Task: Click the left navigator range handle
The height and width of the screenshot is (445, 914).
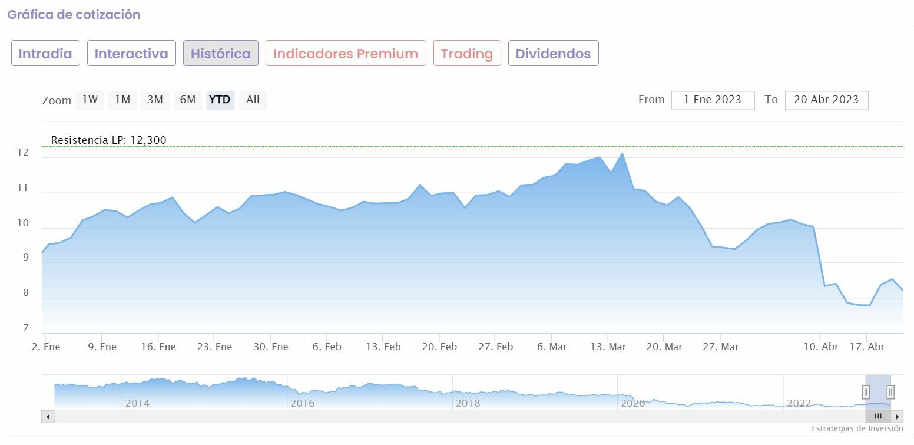Action: pyautogui.click(x=866, y=392)
